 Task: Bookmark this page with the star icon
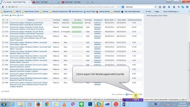point(160,7)
